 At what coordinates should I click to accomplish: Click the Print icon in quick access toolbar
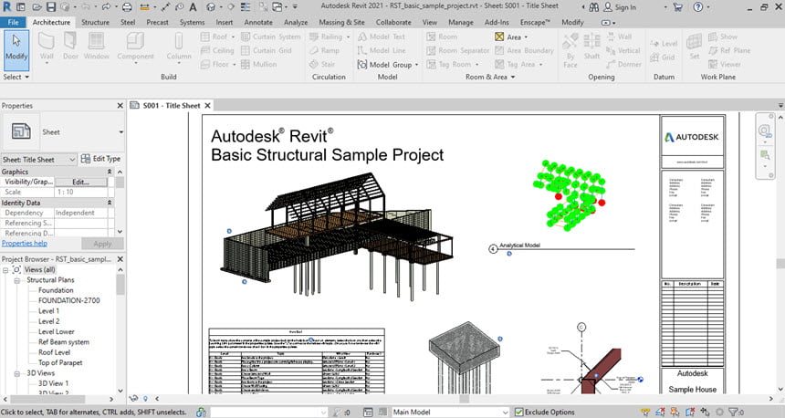point(127,7)
